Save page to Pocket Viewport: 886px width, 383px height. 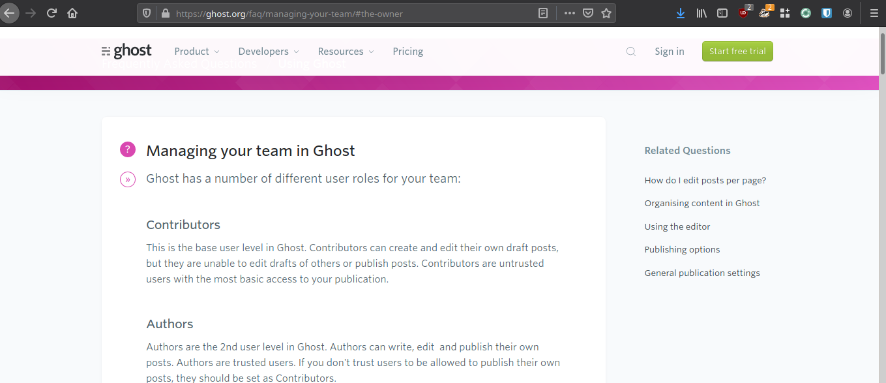[588, 13]
